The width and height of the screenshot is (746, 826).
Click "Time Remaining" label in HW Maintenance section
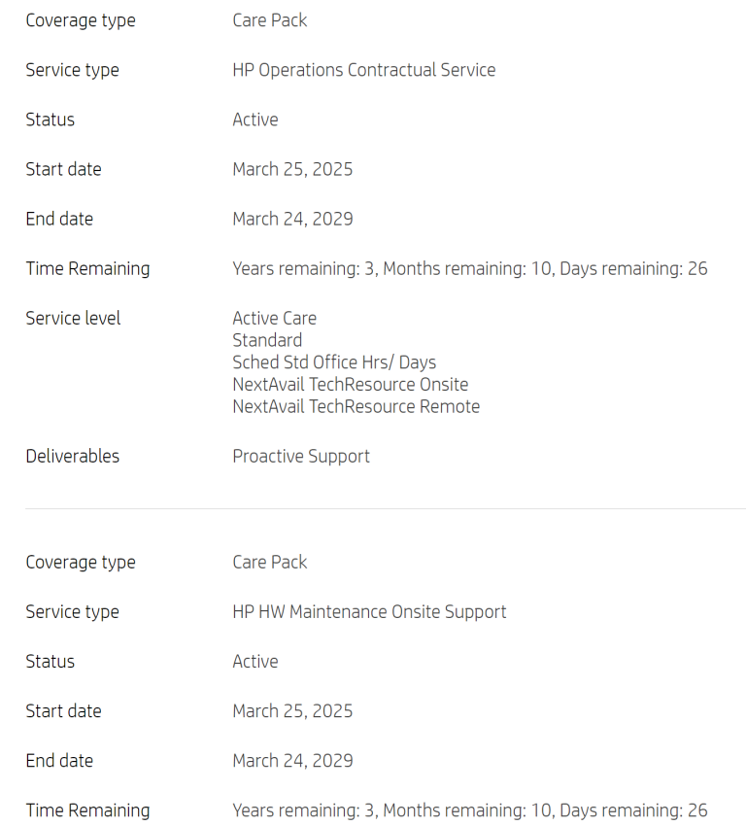coord(87,809)
